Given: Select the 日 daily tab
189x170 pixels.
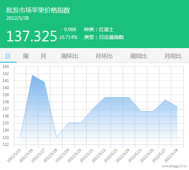Looking at the screenshot, I should [x=8, y=56].
